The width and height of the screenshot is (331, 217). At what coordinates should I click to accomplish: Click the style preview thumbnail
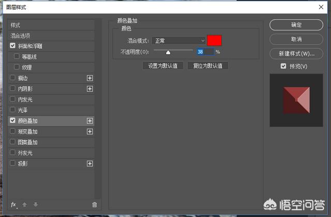(x=296, y=100)
